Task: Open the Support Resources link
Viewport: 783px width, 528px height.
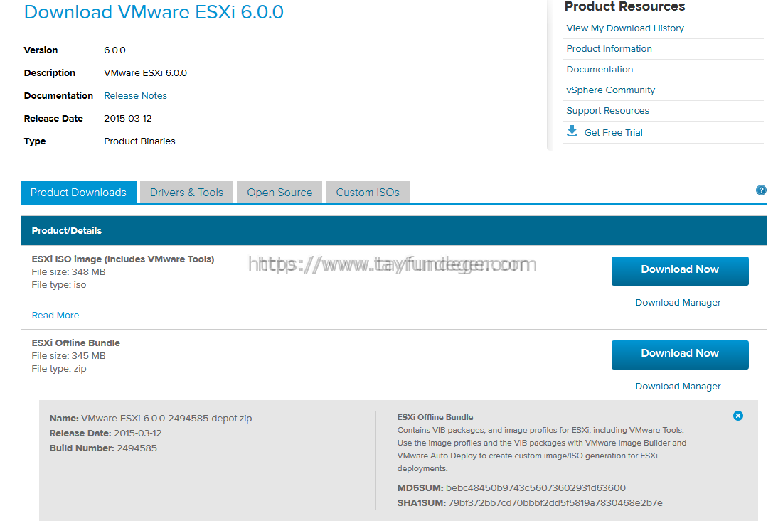Action: (608, 110)
